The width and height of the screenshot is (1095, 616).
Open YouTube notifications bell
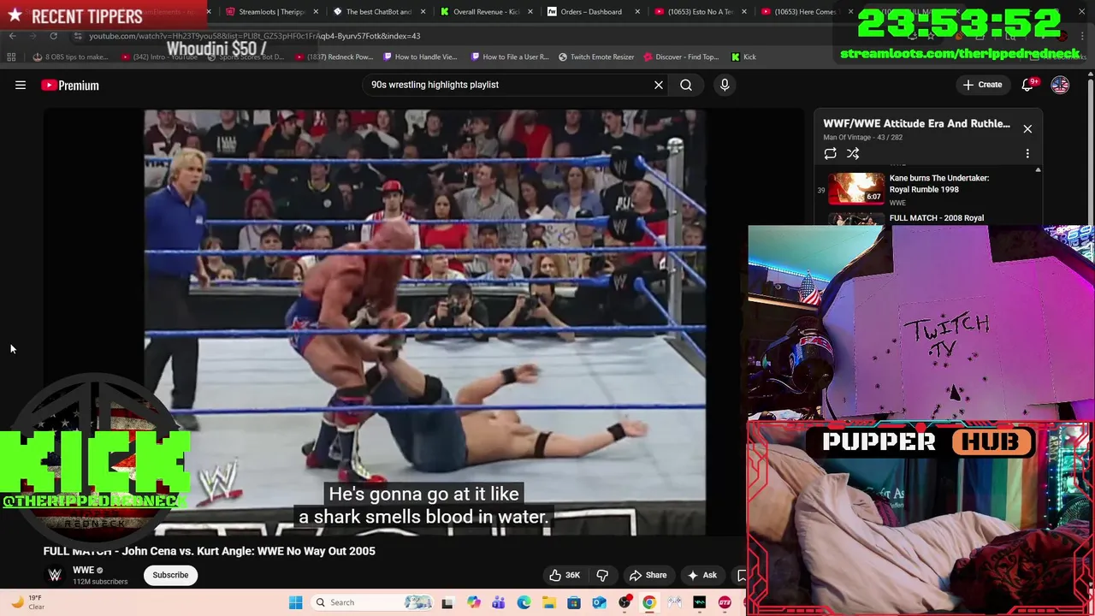click(x=1027, y=85)
